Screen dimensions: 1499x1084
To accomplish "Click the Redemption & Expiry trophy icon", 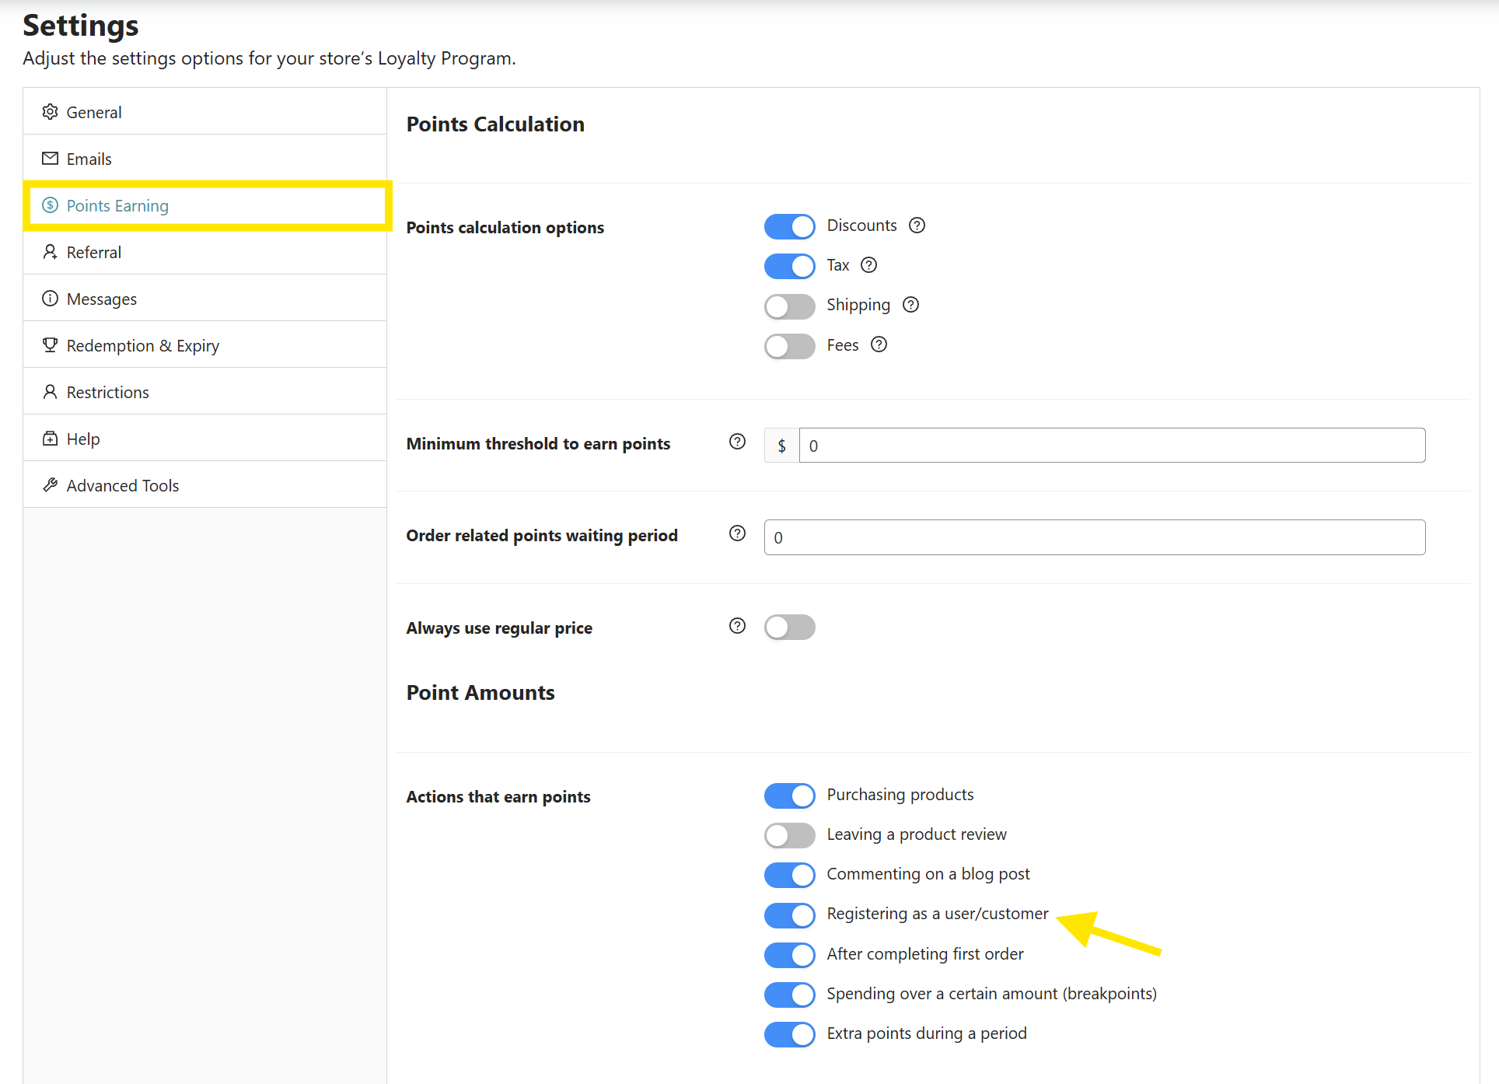I will pyautogui.click(x=50, y=345).
